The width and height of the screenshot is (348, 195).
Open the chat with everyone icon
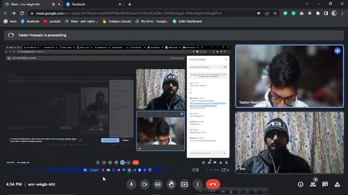[x=325, y=184]
